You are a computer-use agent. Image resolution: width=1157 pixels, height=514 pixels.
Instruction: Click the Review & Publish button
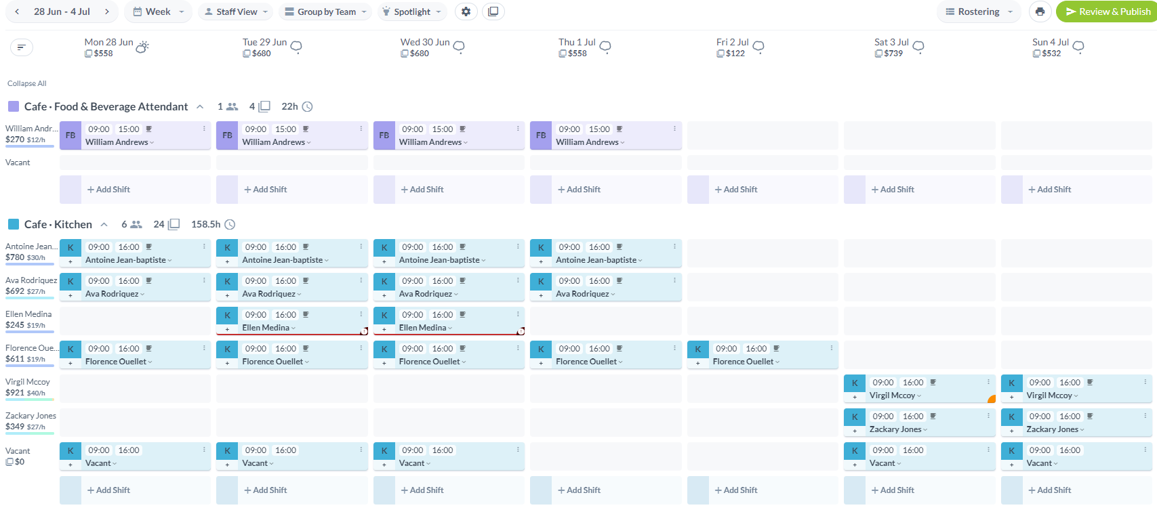click(x=1108, y=12)
